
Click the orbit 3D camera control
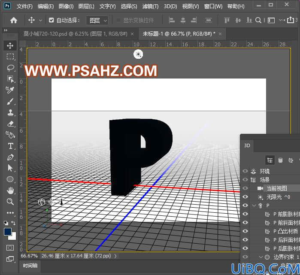tap(42, 202)
